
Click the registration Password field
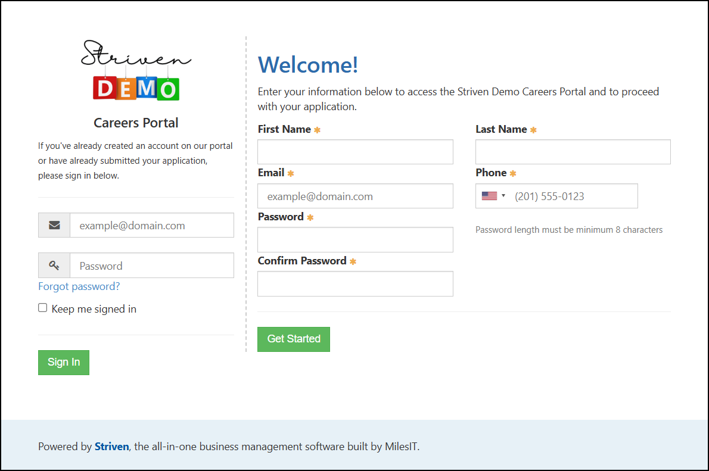[x=356, y=239]
